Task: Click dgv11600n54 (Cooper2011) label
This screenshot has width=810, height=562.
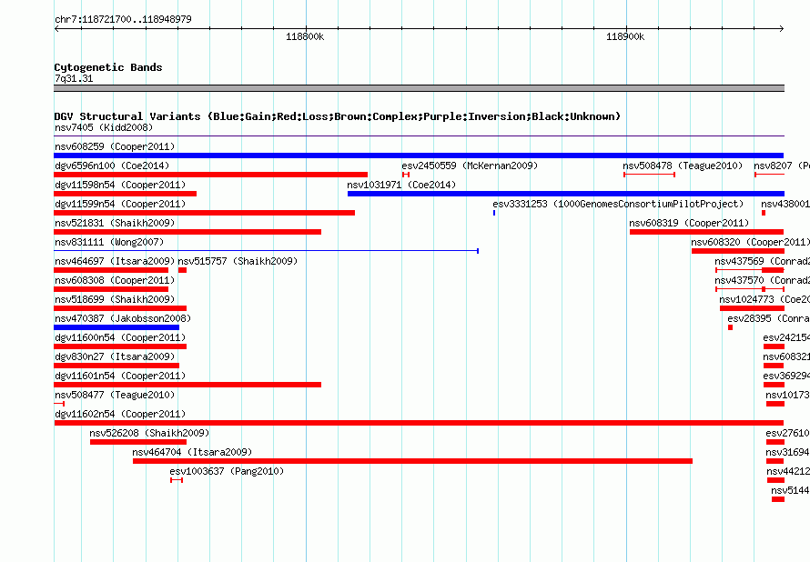Action: point(120,337)
